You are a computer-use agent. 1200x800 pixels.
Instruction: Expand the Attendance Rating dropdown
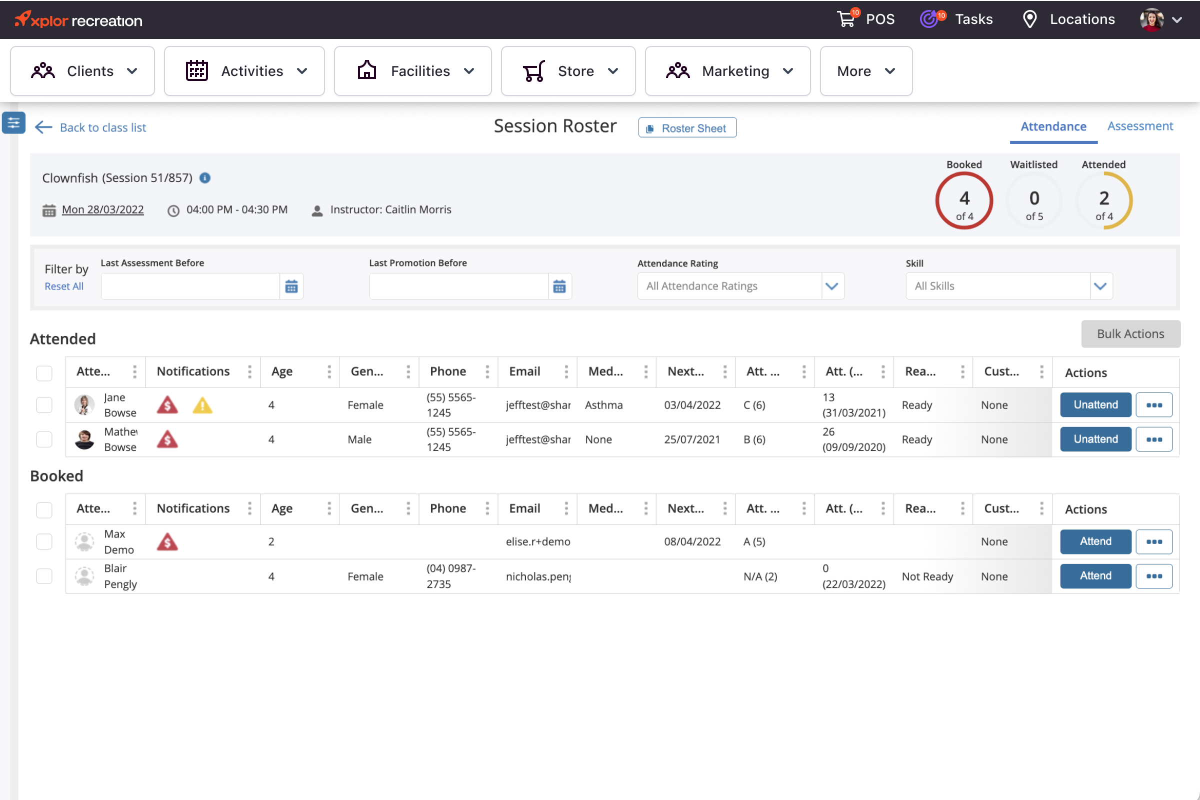(x=830, y=285)
